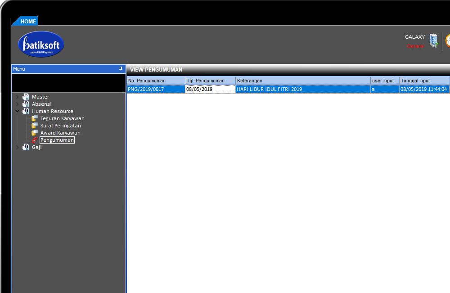Click the Surat Peringatan folder icon

35,126
